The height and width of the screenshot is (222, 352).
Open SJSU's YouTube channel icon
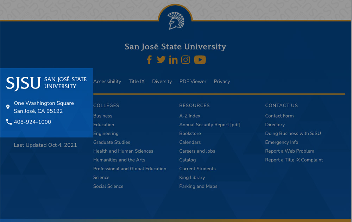[200, 59]
